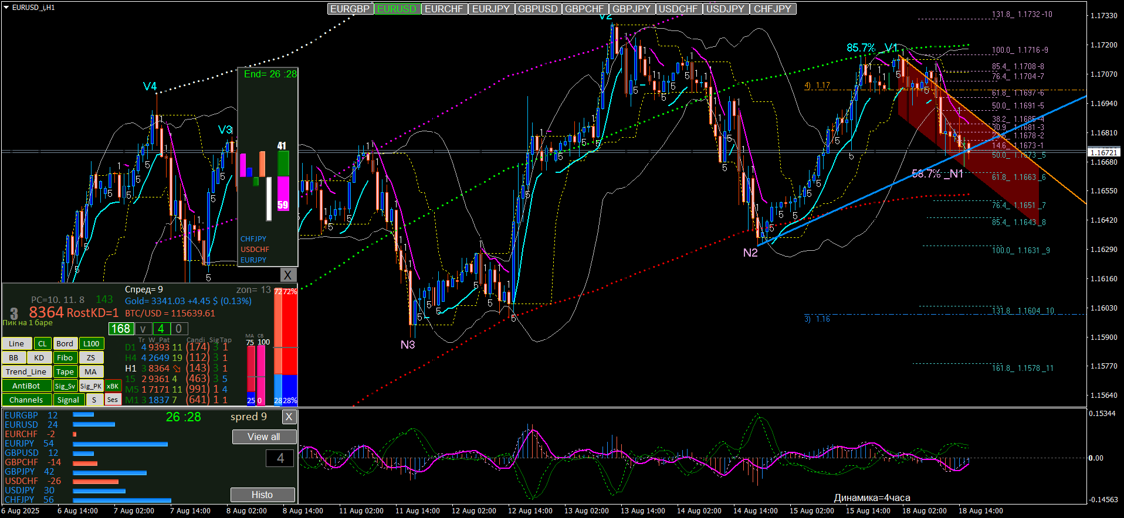Click USDCHF -26 in the strength list

coord(33,481)
